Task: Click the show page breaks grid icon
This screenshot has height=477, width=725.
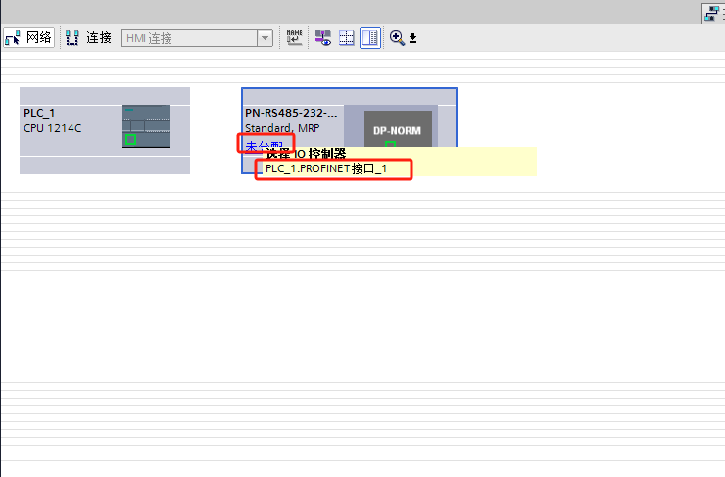Action: coord(346,37)
